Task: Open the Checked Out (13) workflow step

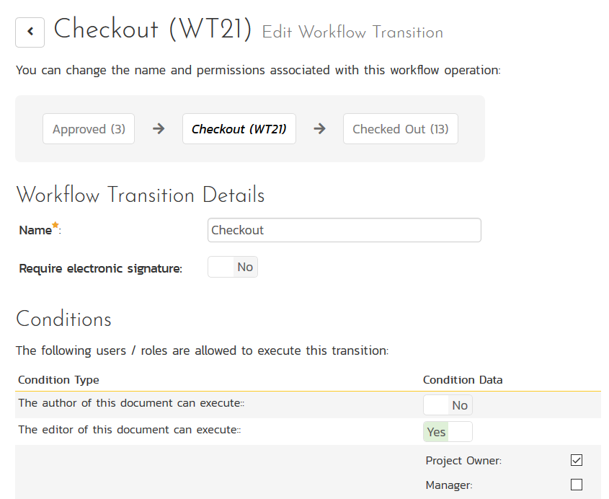Action: 400,129
